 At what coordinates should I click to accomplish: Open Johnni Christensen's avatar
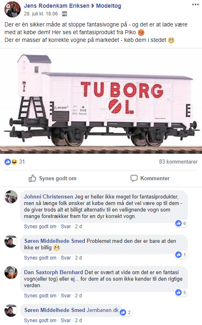[11, 197]
